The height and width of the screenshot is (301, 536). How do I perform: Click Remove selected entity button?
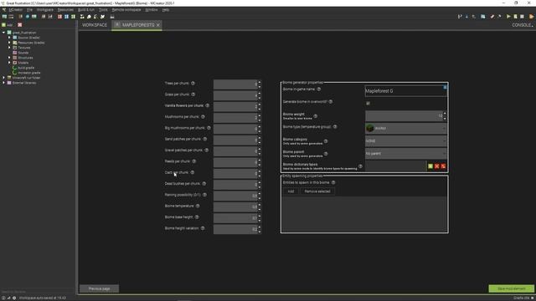317,191
